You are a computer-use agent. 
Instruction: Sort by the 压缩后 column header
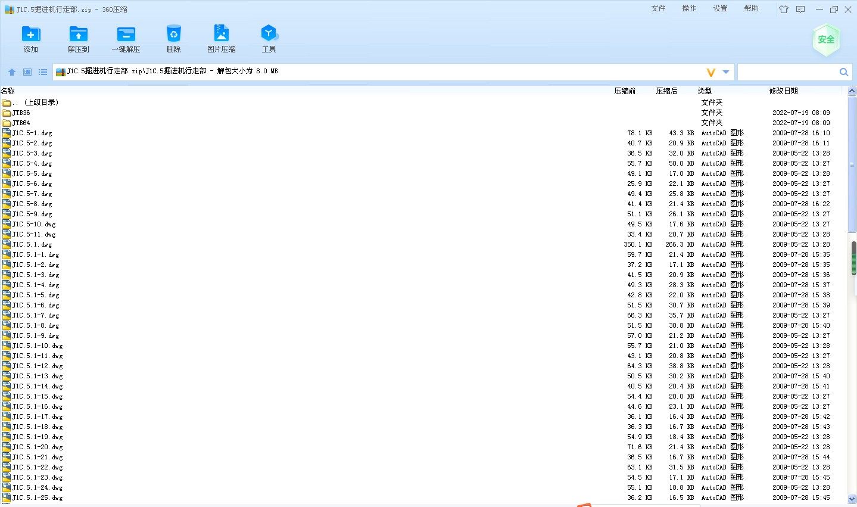tap(666, 91)
